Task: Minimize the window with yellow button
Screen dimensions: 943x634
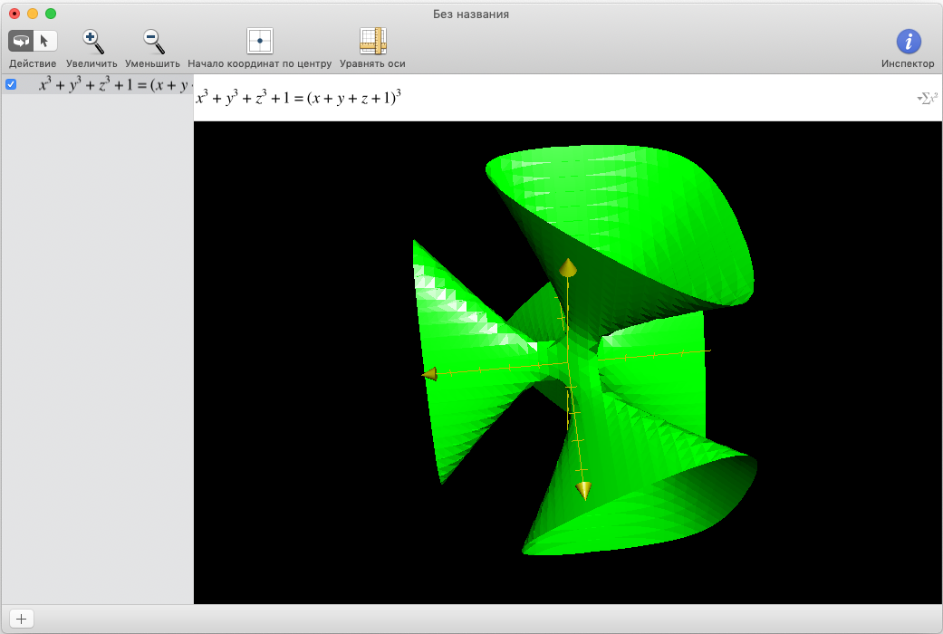Action: click(x=33, y=14)
